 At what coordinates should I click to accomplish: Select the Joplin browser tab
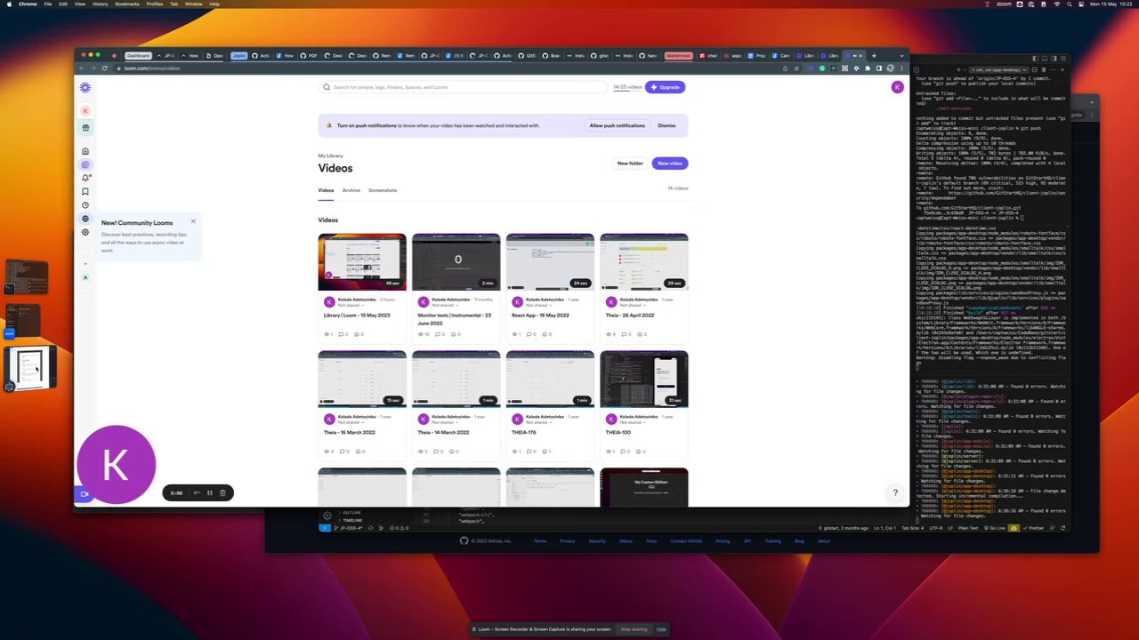click(239, 56)
